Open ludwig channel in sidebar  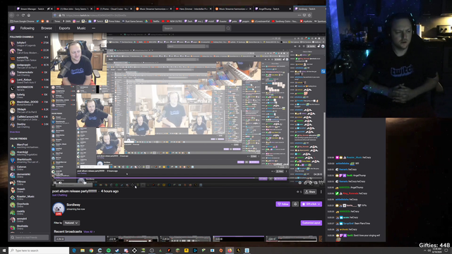point(29,96)
